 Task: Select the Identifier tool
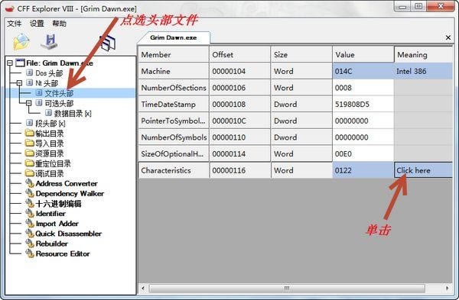(50, 214)
